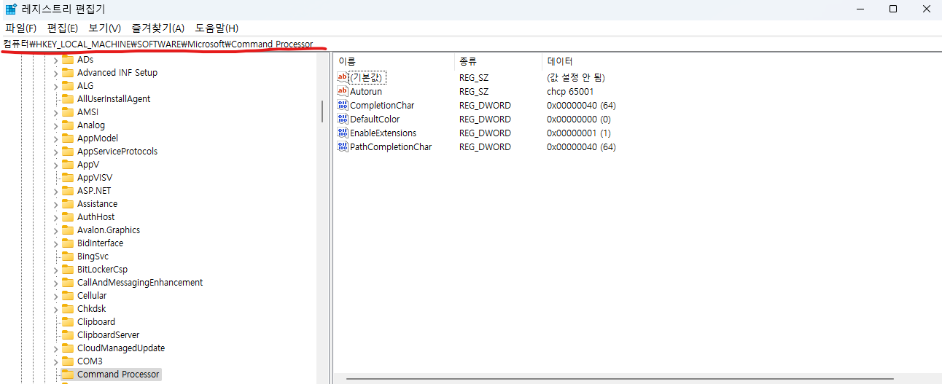Click the DefaultColor DWORD icon
This screenshot has width=942, height=384.
343,119
